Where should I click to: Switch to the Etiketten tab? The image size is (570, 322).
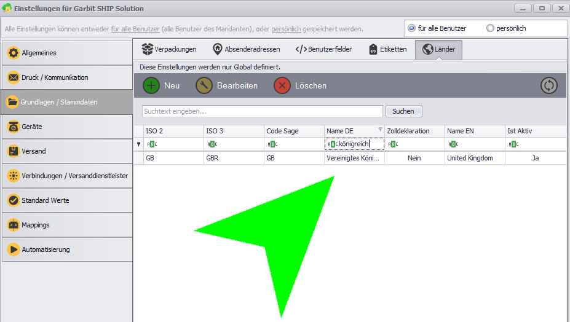[x=388, y=49]
